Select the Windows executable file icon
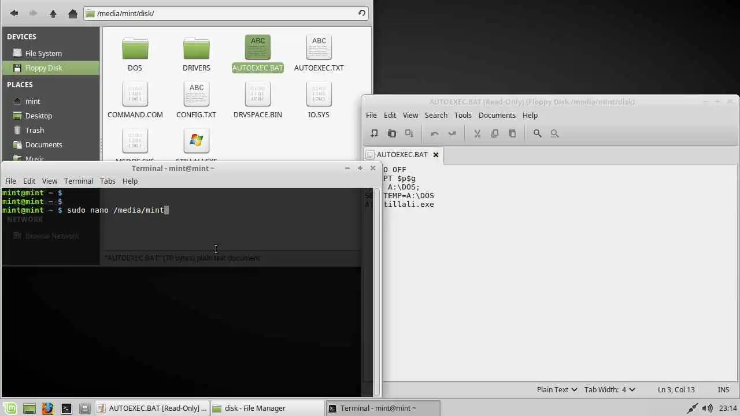The image size is (740, 416). tap(197, 141)
